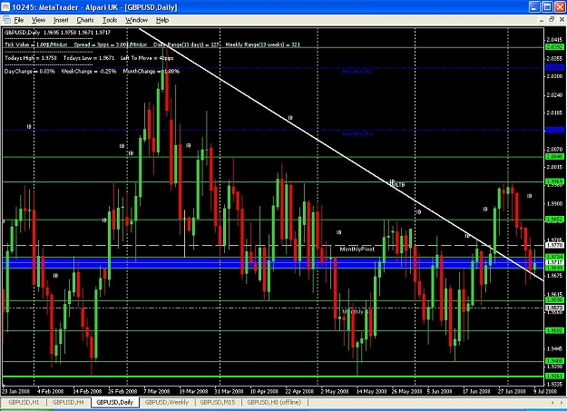Click the 'WeekChange = -0.25%' text
Viewport: 567px width, 411px height.
pos(89,72)
